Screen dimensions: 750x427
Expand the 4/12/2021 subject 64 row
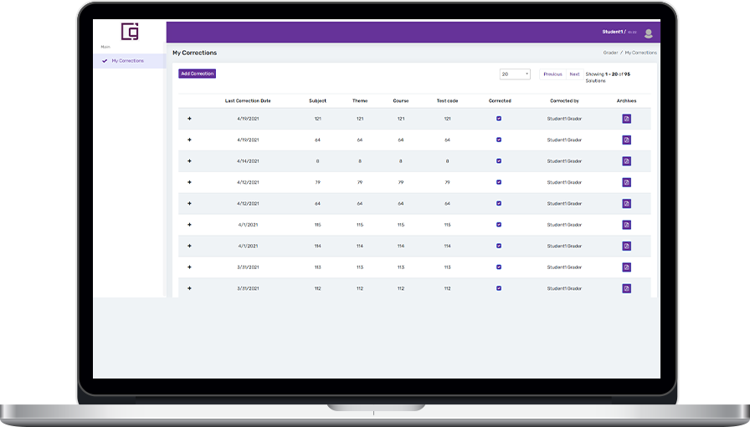tap(189, 203)
